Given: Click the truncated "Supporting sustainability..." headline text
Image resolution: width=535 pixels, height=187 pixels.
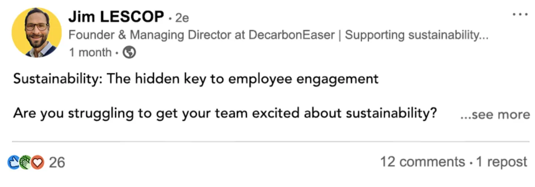Looking at the screenshot, I should tap(416, 35).
